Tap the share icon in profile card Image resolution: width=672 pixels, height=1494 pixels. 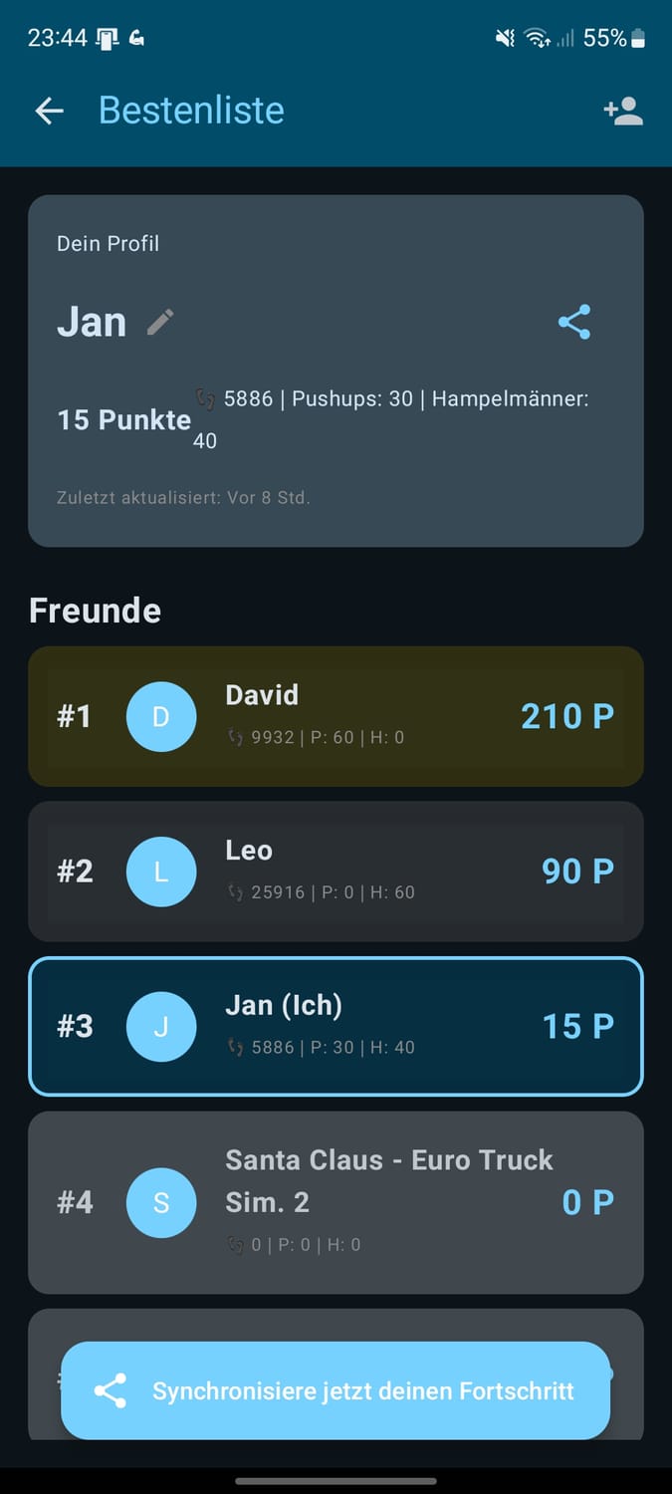pyautogui.click(x=574, y=322)
